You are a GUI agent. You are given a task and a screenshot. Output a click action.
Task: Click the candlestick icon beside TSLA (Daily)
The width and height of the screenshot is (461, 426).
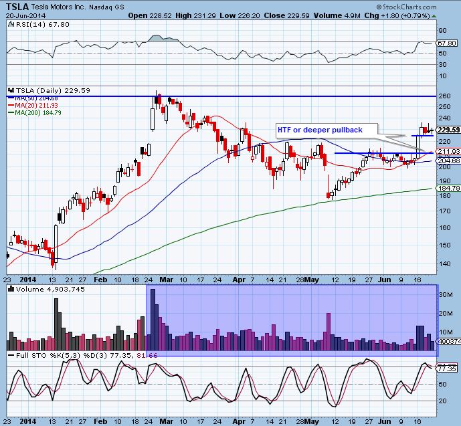[11, 90]
